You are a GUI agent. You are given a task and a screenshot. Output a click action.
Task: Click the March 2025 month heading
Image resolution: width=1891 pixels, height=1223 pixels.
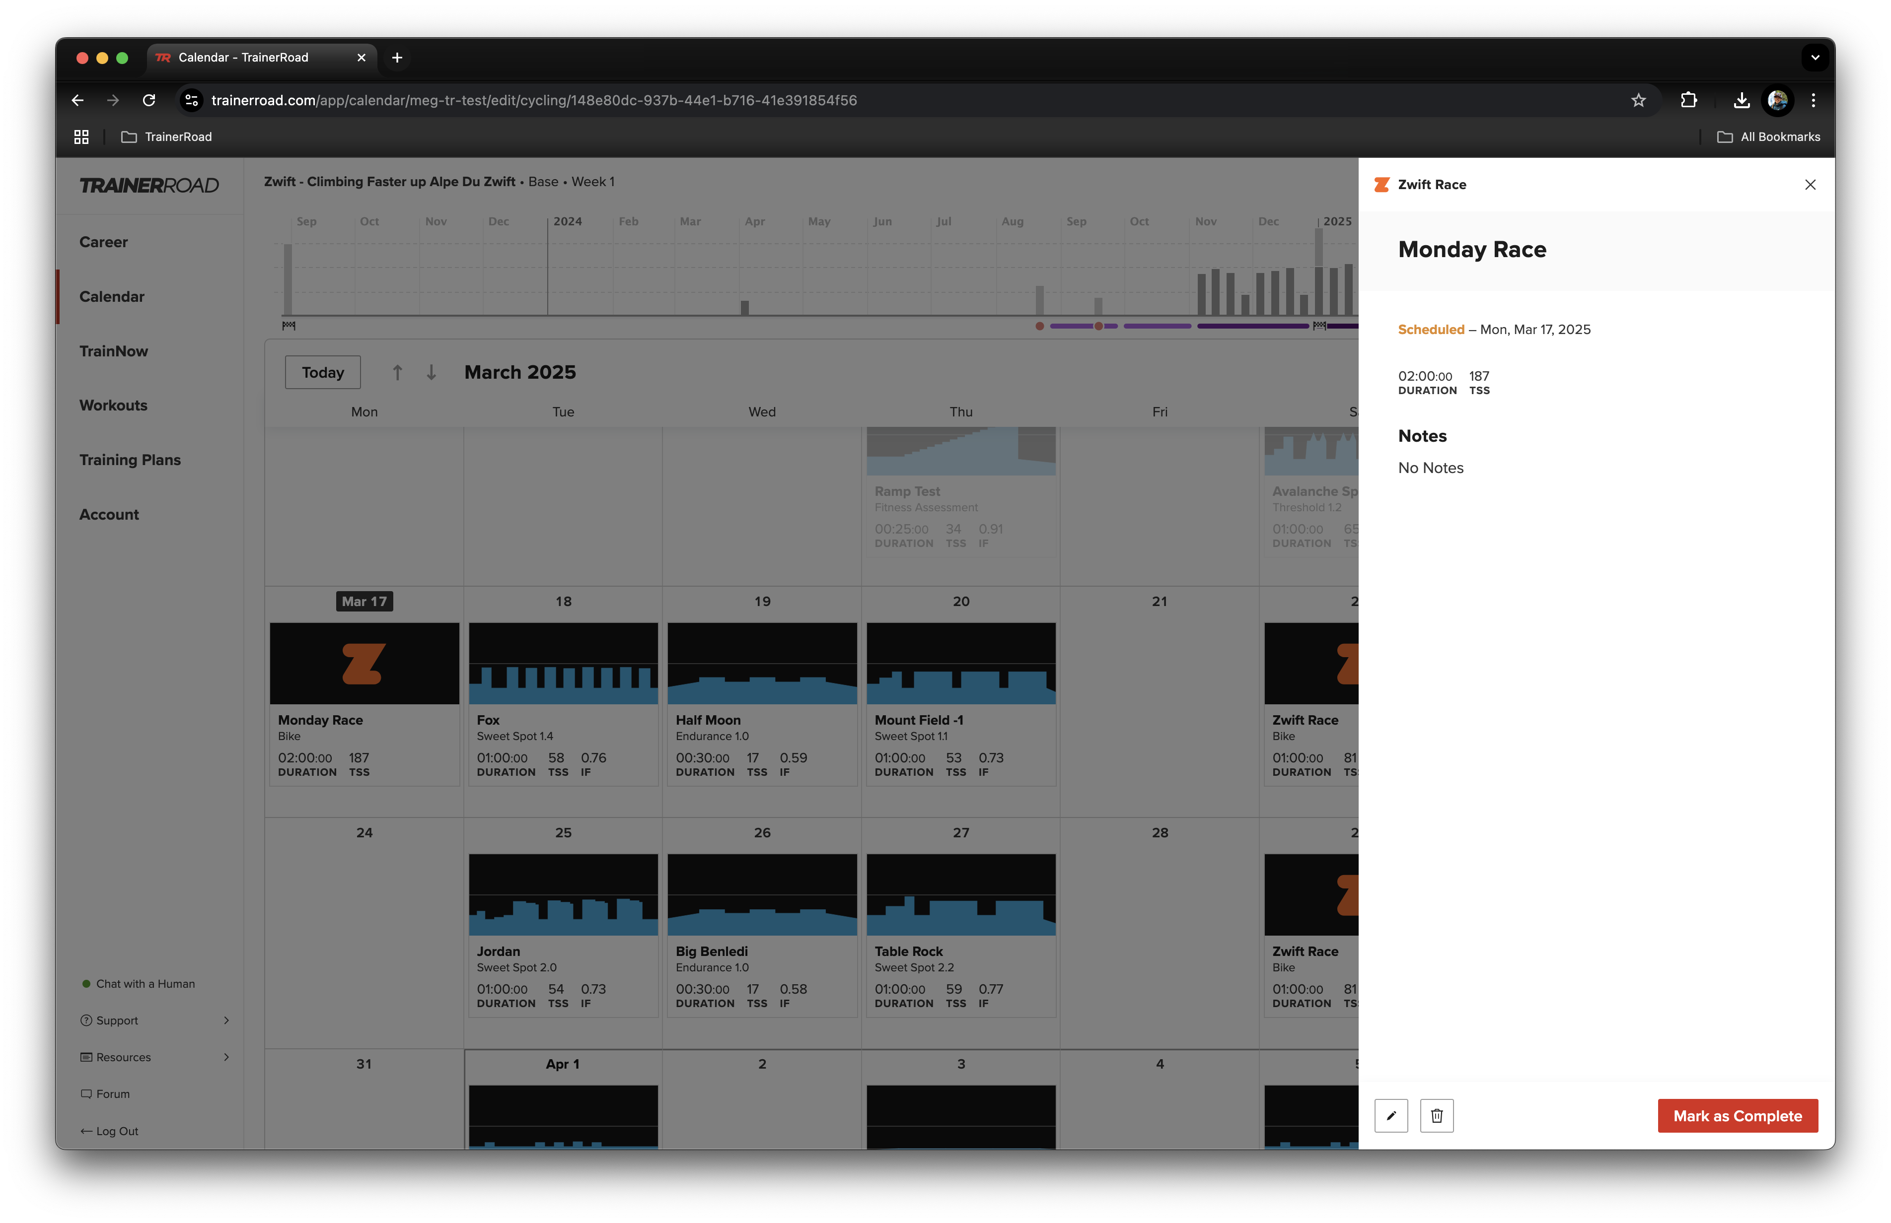520,372
